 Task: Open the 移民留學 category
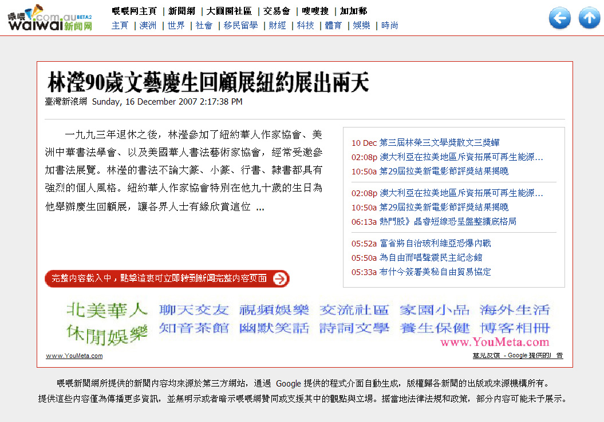click(x=240, y=26)
